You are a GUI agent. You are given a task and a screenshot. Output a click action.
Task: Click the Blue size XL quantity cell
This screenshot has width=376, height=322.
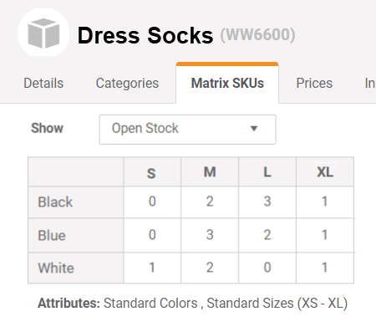(x=325, y=235)
